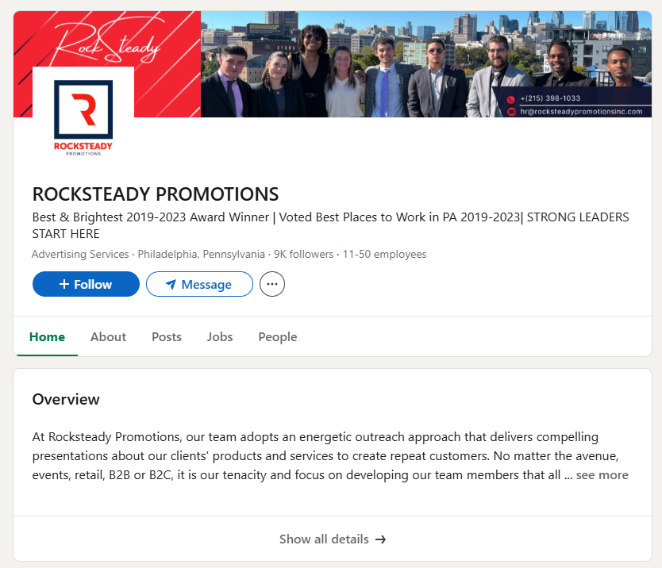Viewport: 662px width, 568px height.
Task: Expand overview text with see more
Action: click(602, 475)
